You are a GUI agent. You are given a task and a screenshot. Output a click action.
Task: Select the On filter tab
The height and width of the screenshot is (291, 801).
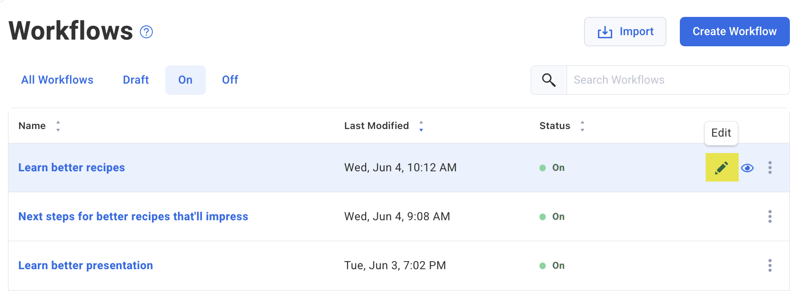coord(185,80)
